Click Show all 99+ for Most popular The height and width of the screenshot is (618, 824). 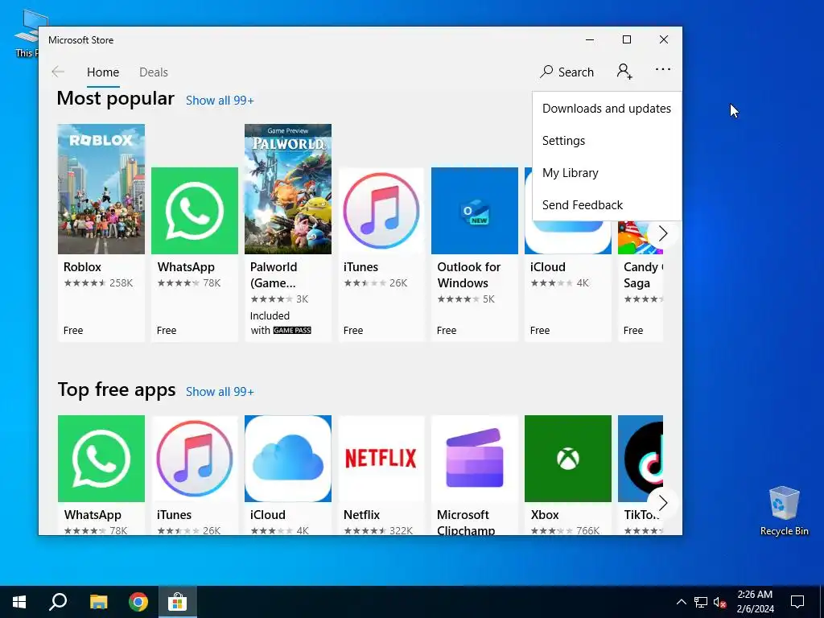point(220,101)
